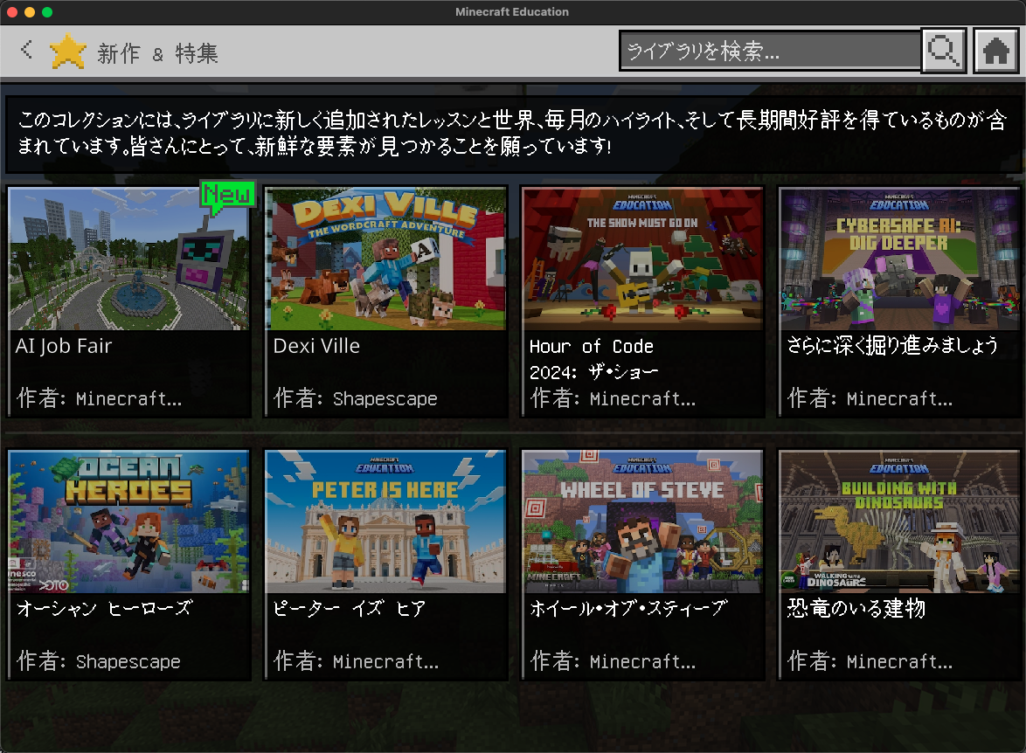1026x753 pixels.
Task: Click the yellow star icon beside 新作 & 特集
Action: [x=68, y=52]
